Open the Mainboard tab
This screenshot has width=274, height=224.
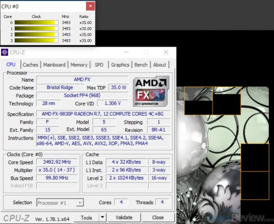54,65
